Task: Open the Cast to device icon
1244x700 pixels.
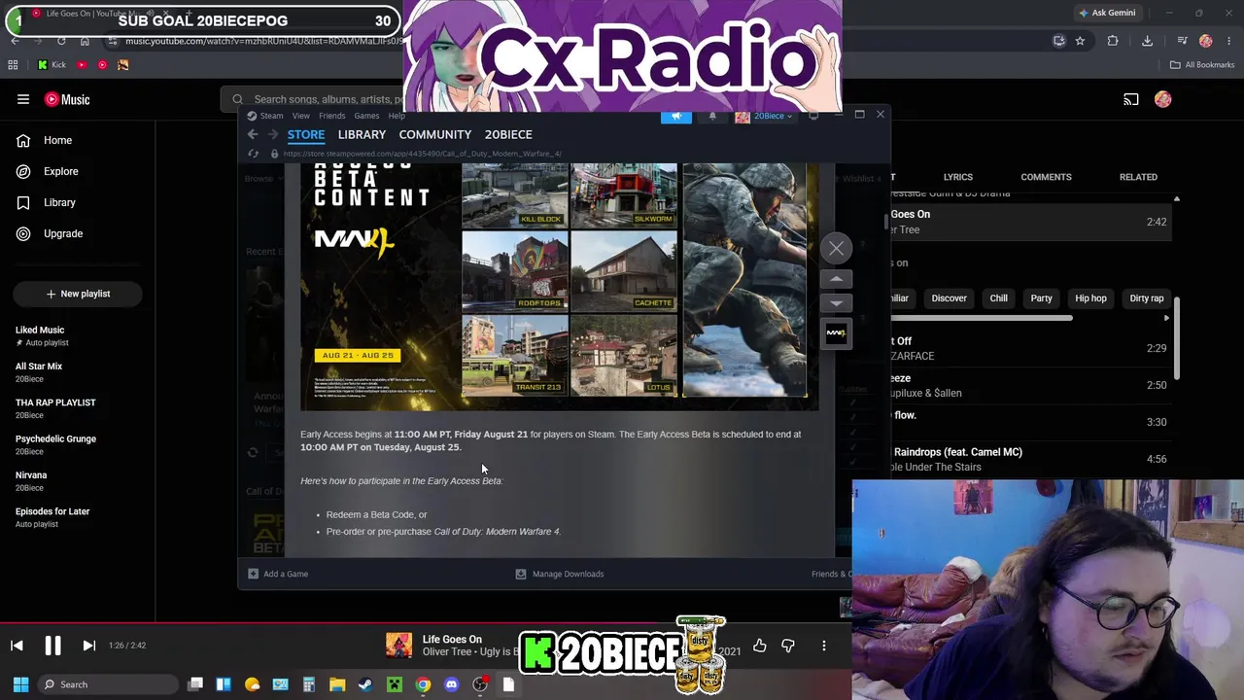Action: tap(1131, 99)
